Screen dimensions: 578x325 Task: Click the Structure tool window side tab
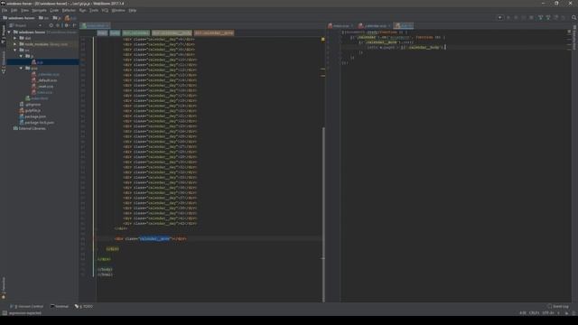pyautogui.click(x=4, y=63)
